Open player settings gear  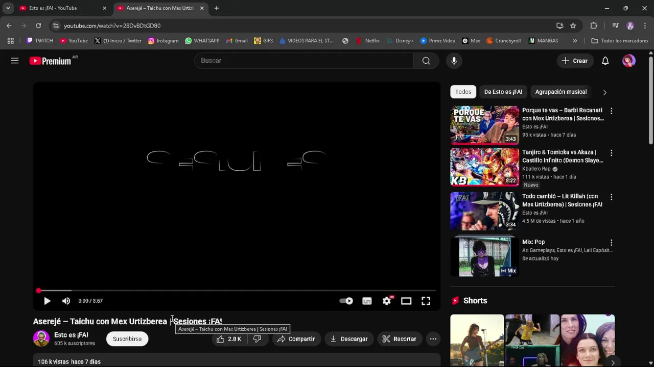(x=387, y=301)
